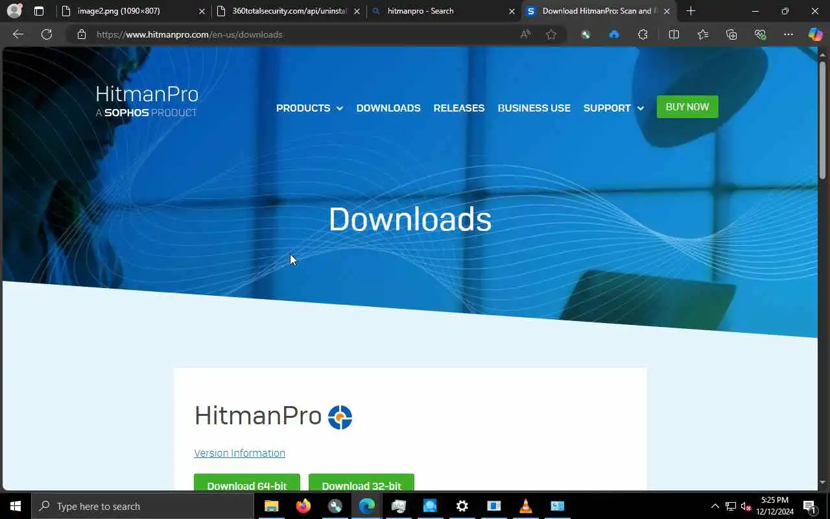Expand the SUPPORT dropdown menu

(613, 108)
